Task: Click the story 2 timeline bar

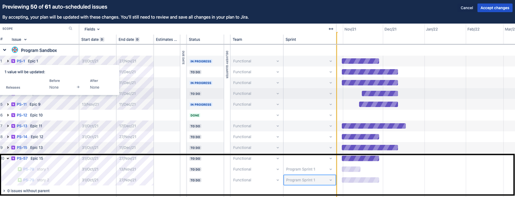Action: tap(360, 180)
